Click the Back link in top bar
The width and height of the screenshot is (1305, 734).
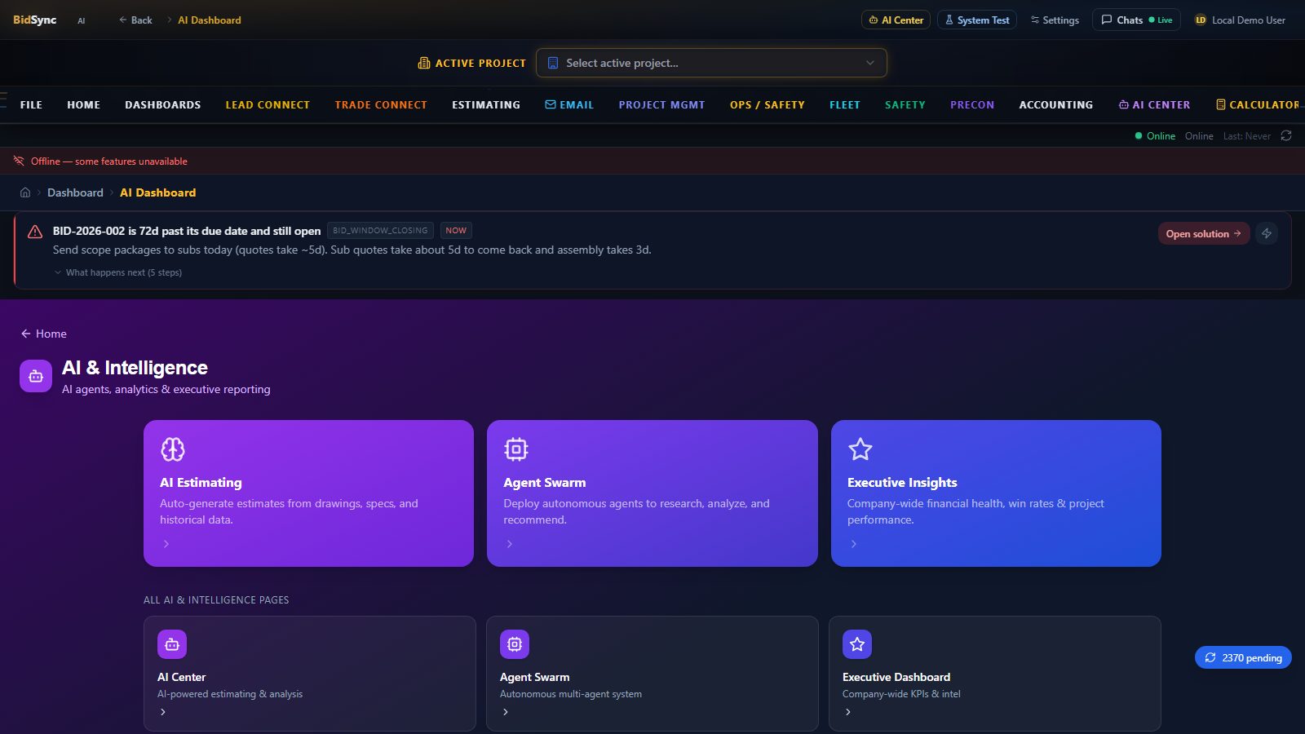135,20
